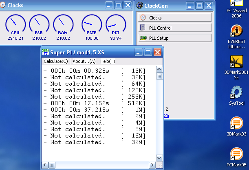Close the Clocks window

coord(128,5)
